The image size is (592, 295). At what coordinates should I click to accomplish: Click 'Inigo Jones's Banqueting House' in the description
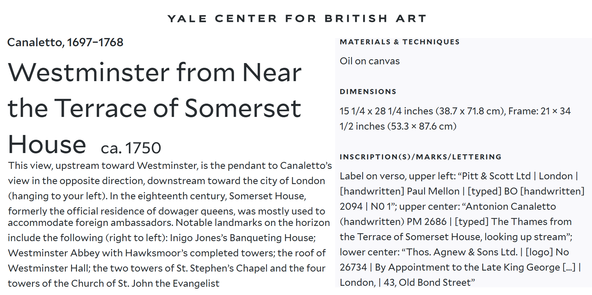(243, 238)
